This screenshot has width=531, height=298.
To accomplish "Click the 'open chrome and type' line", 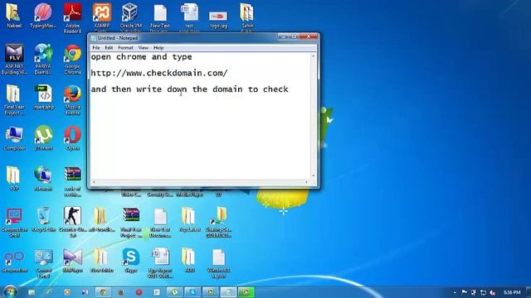I will pos(141,57).
